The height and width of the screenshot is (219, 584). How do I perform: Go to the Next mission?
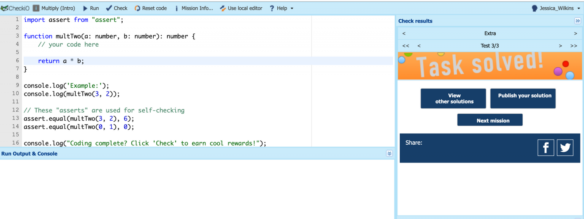coord(490,120)
